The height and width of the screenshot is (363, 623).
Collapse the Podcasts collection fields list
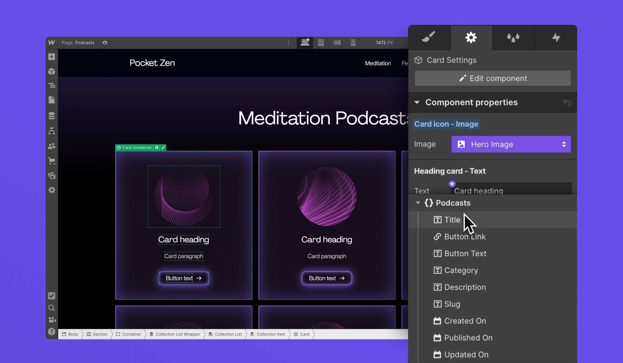coord(418,203)
